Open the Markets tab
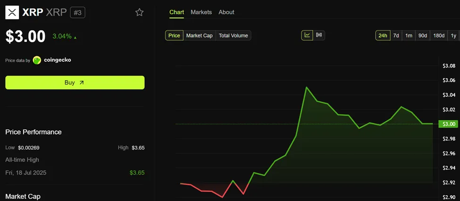This screenshot has height=201, width=460. coord(201,12)
